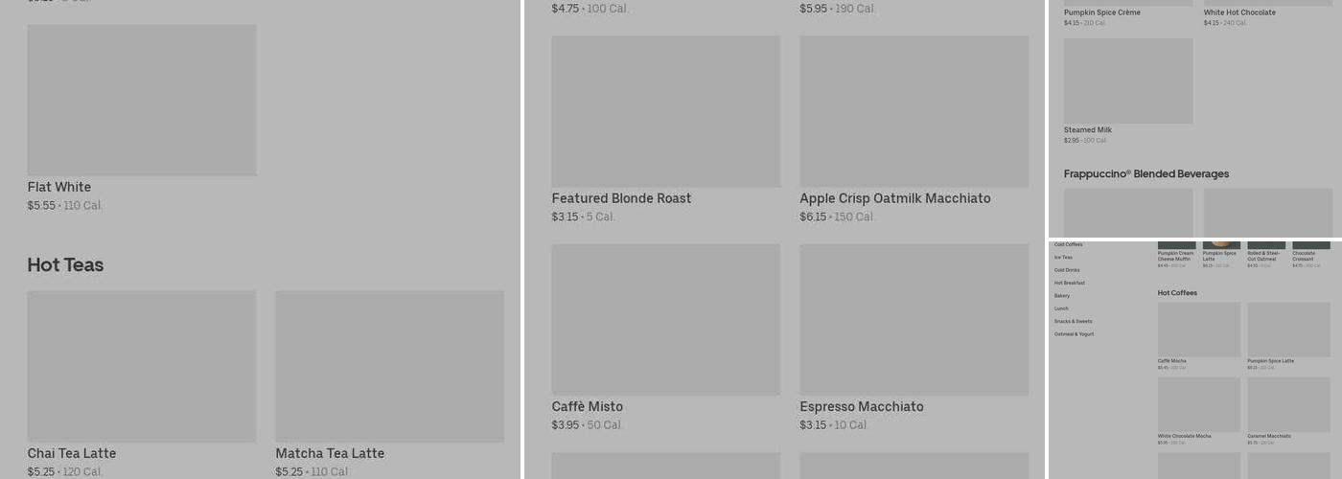
Task: Open the Cold Drinks category
Action: pos(1066,270)
